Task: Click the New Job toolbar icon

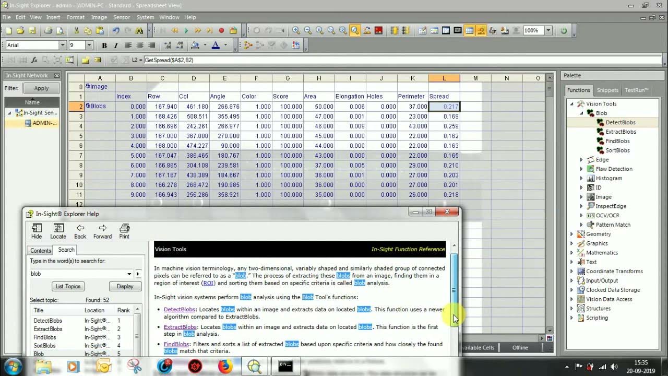Action: pos(9,31)
